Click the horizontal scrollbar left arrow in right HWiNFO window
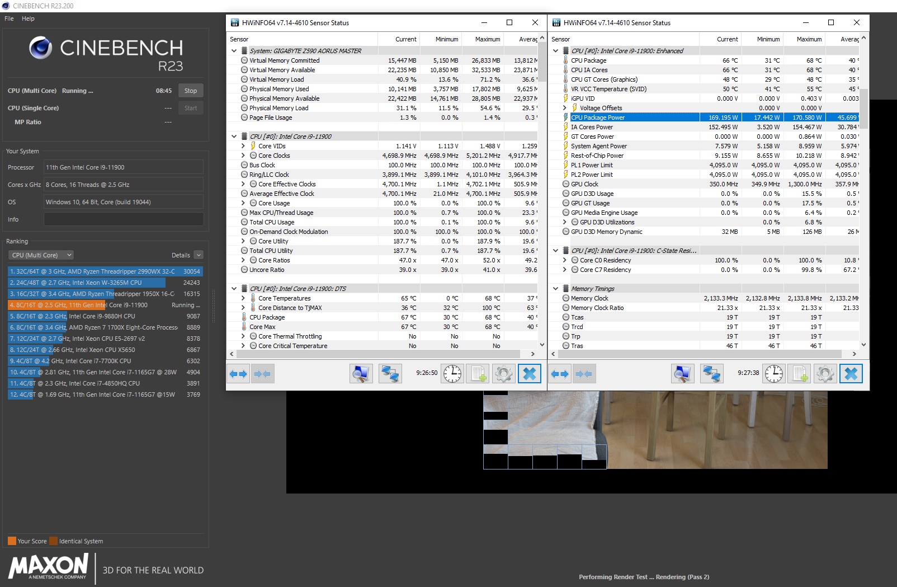This screenshot has height=587, width=897. pyautogui.click(x=553, y=354)
